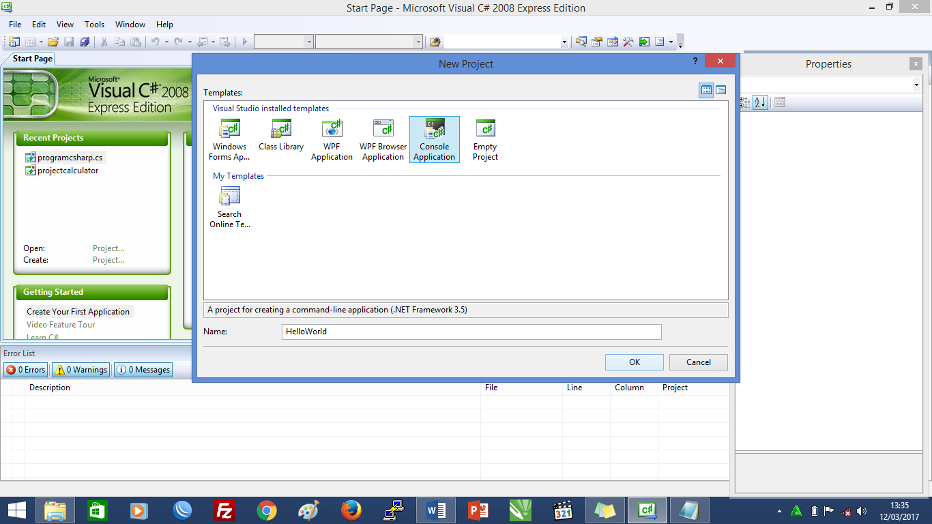
Task: Select the Console Application template
Action: point(434,140)
